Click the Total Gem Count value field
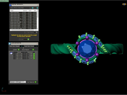The height and width of the screenshot is (95, 127). tap(36, 46)
